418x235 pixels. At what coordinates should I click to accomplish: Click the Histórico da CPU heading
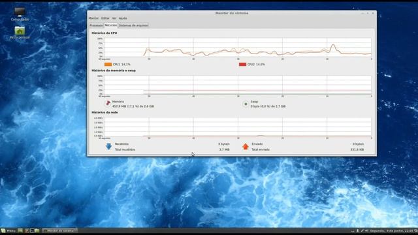point(104,33)
